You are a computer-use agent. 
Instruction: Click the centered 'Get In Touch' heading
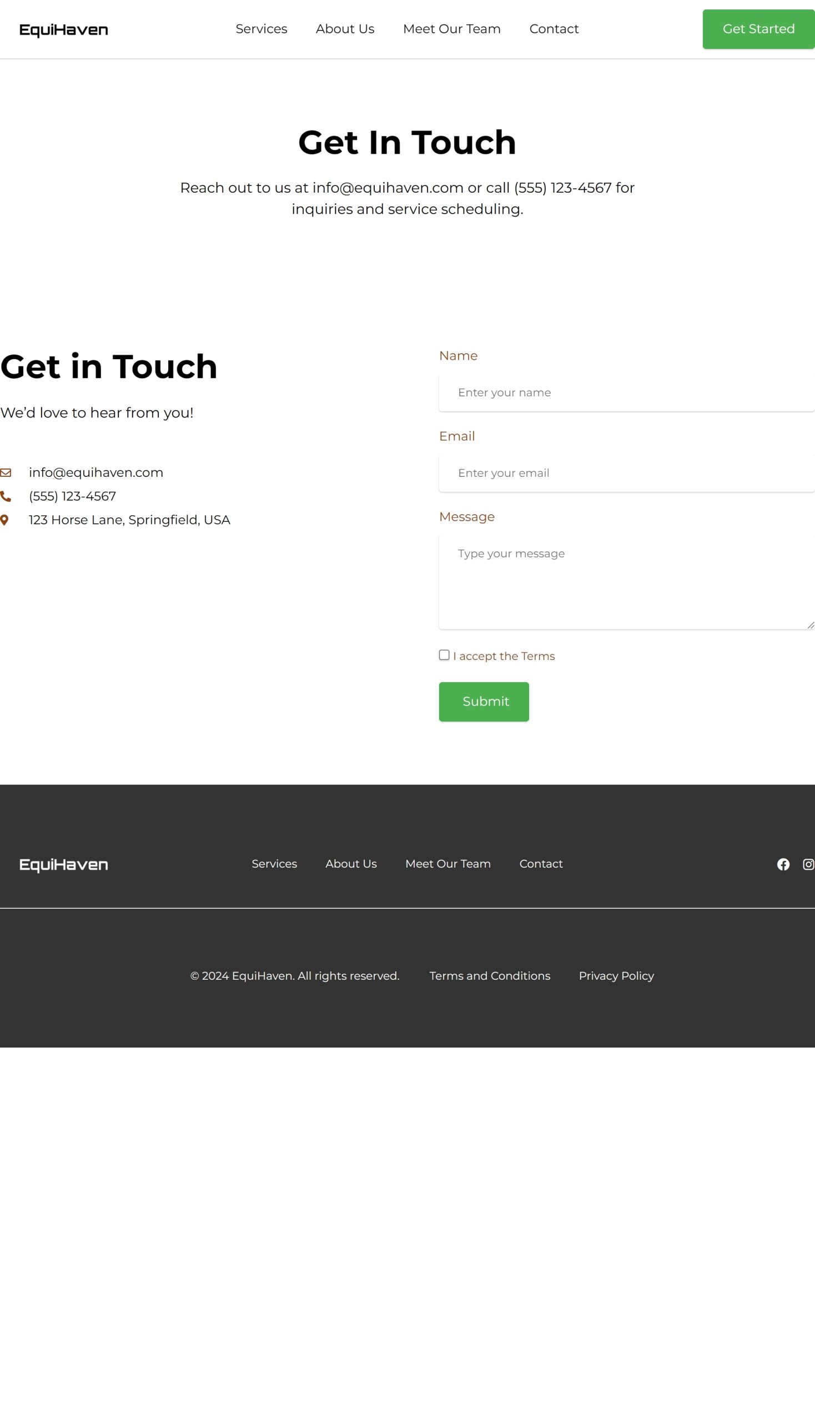click(407, 142)
